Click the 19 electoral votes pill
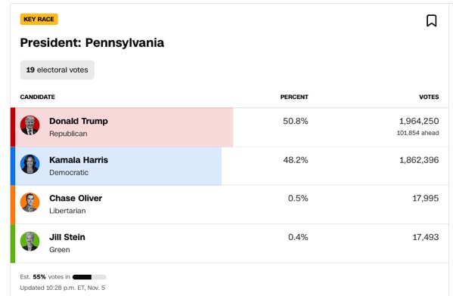The width and height of the screenshot is (453, 296). tap(57, 69)
